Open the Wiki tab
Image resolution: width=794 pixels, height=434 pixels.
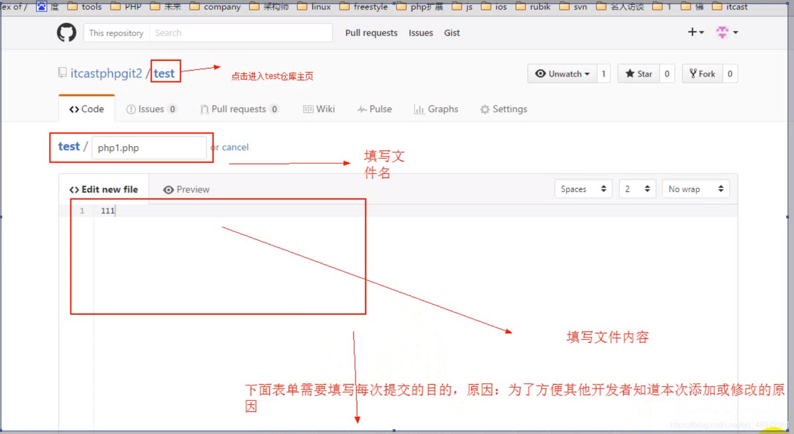(x=319, y=109)
